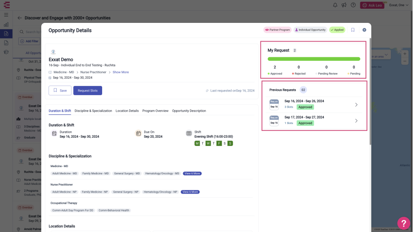Open the notifications bell icon
Viewport: 413px width, 232px height.
pos(335,5)
